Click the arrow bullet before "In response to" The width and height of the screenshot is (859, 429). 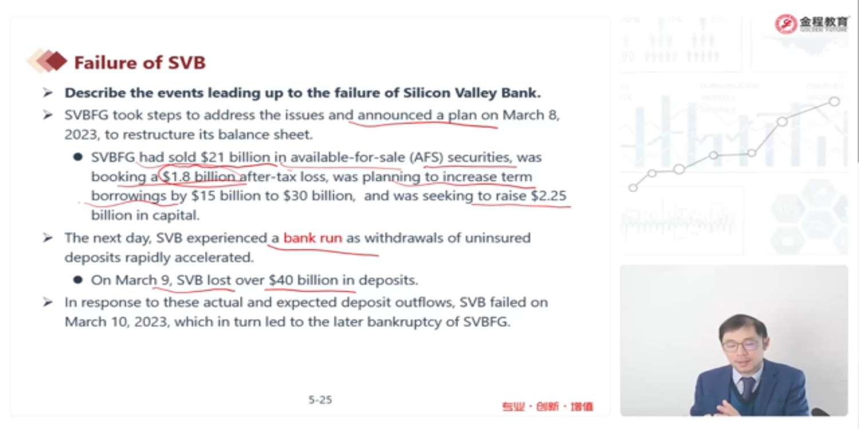tap(48, 301)
